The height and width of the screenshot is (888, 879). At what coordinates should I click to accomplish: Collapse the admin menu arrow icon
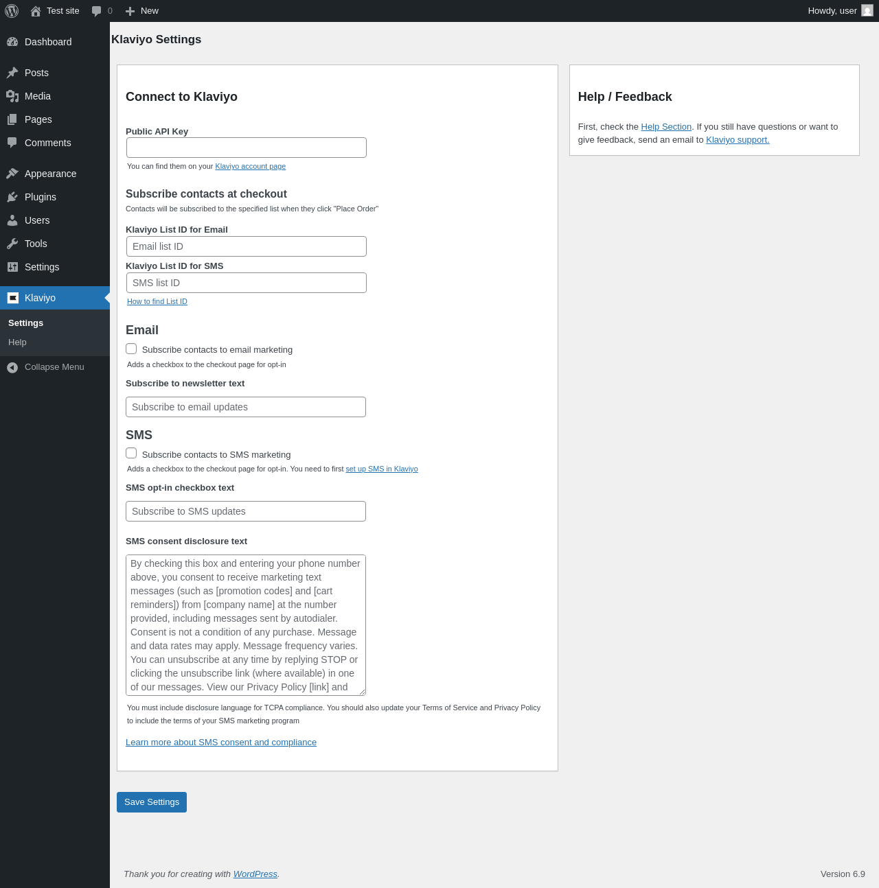tap(12, 367)
